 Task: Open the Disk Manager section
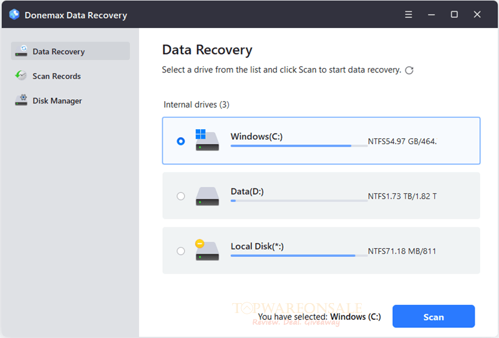pyautogui.click(x=70, y=100)
